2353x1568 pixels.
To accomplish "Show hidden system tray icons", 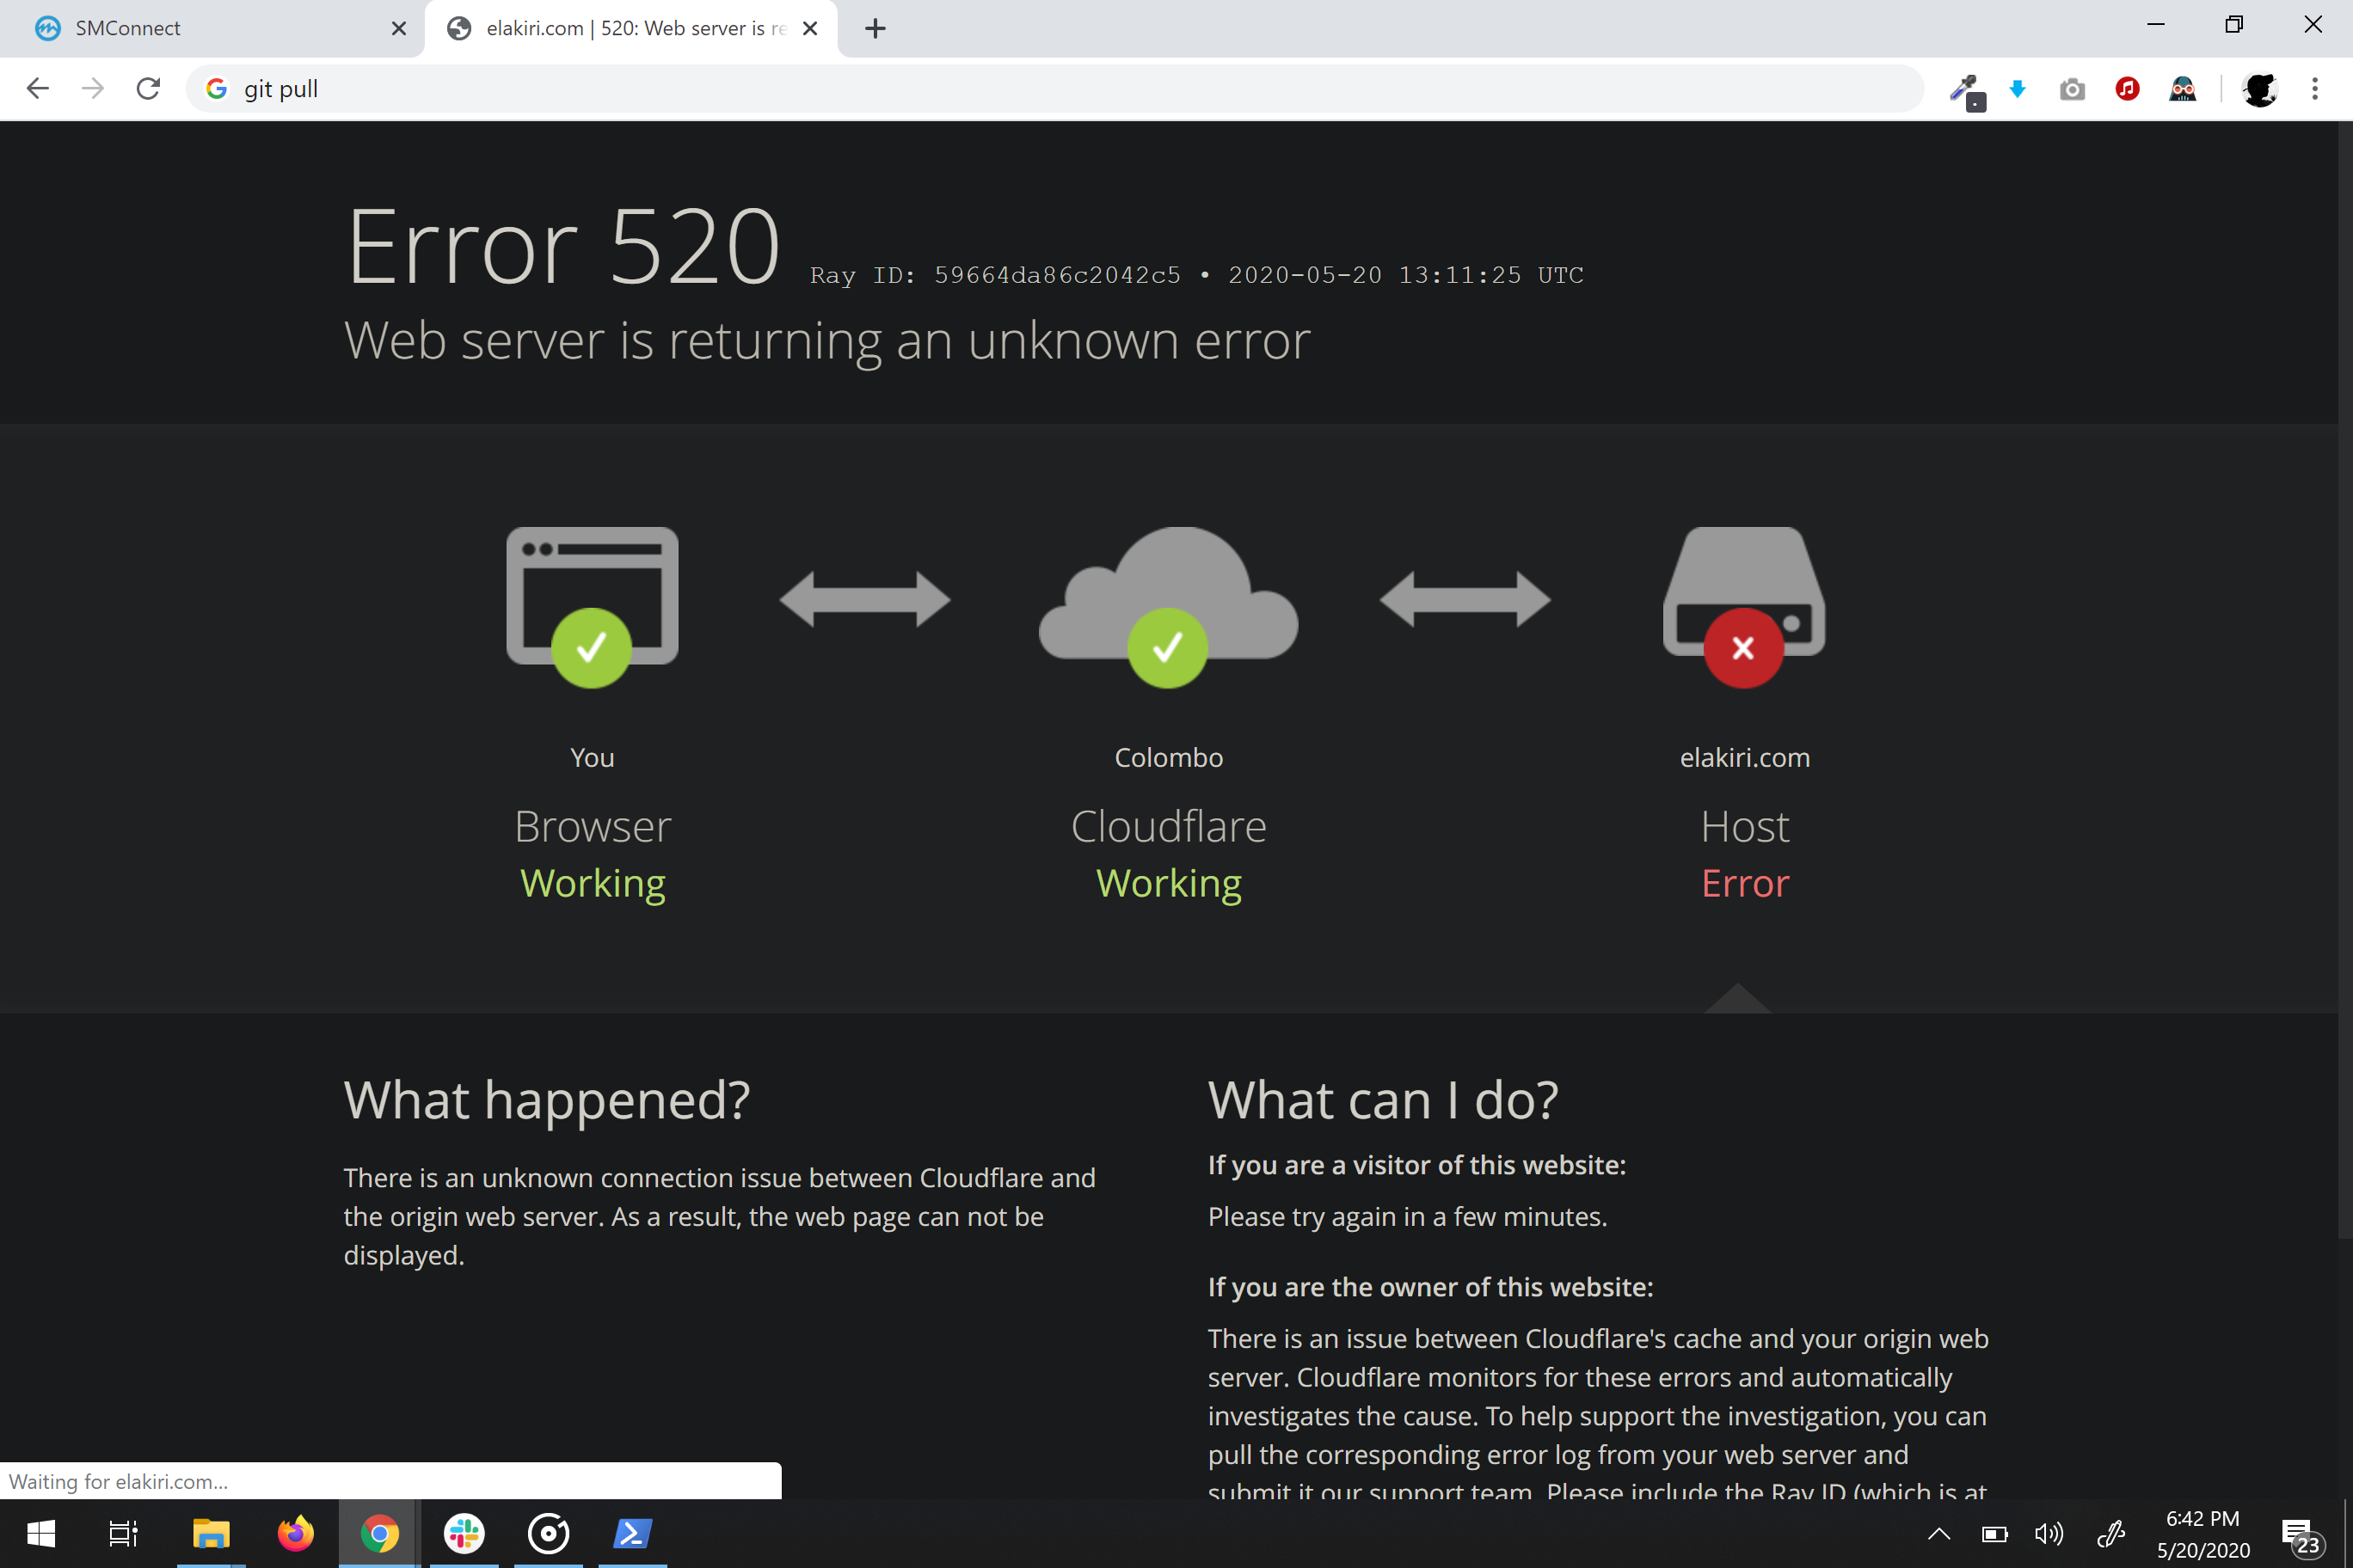I will click(1938, 1533).
